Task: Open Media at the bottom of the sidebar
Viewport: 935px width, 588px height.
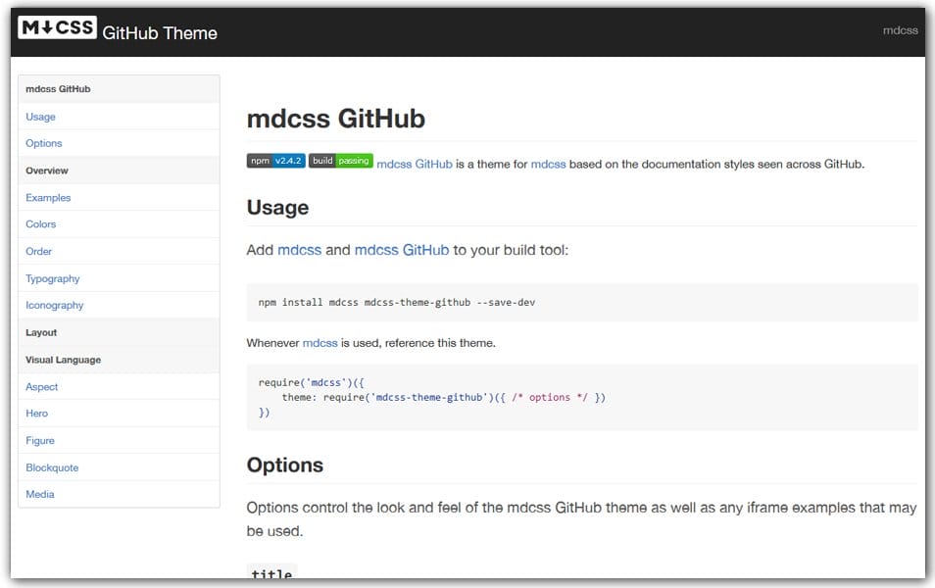Action: pos(39,494)
